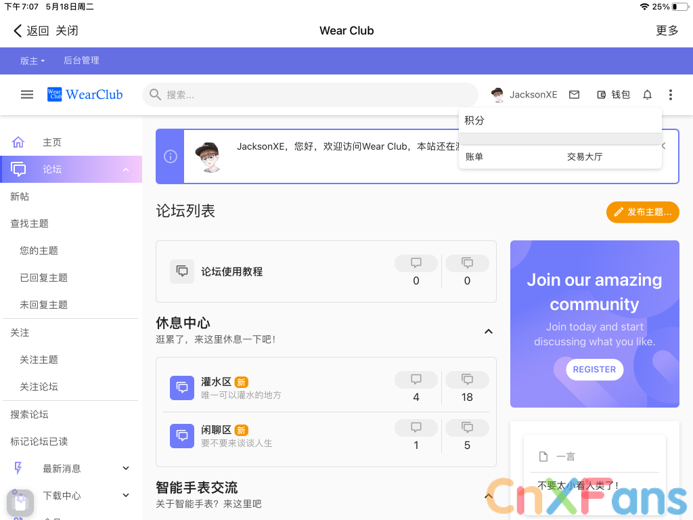Open the notifications bell

[647, 95]
